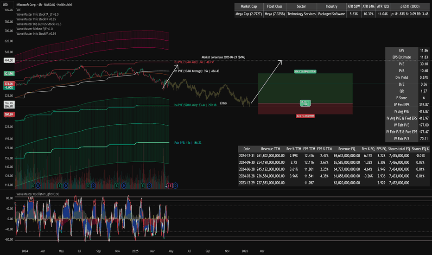
Task: Click the Technology Services sector cell
Action: (x=301, y=14)
